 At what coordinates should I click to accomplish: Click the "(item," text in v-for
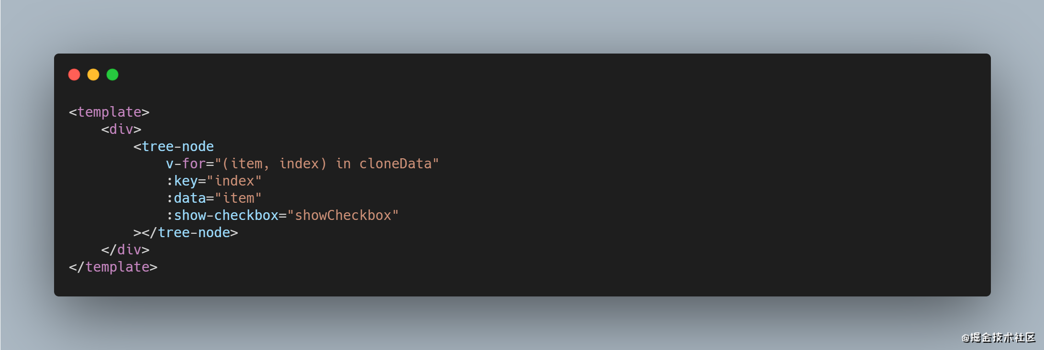coord(246,164)
